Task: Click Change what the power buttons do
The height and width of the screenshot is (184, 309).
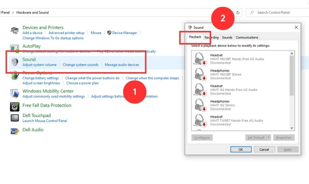Action: [92, 78]
